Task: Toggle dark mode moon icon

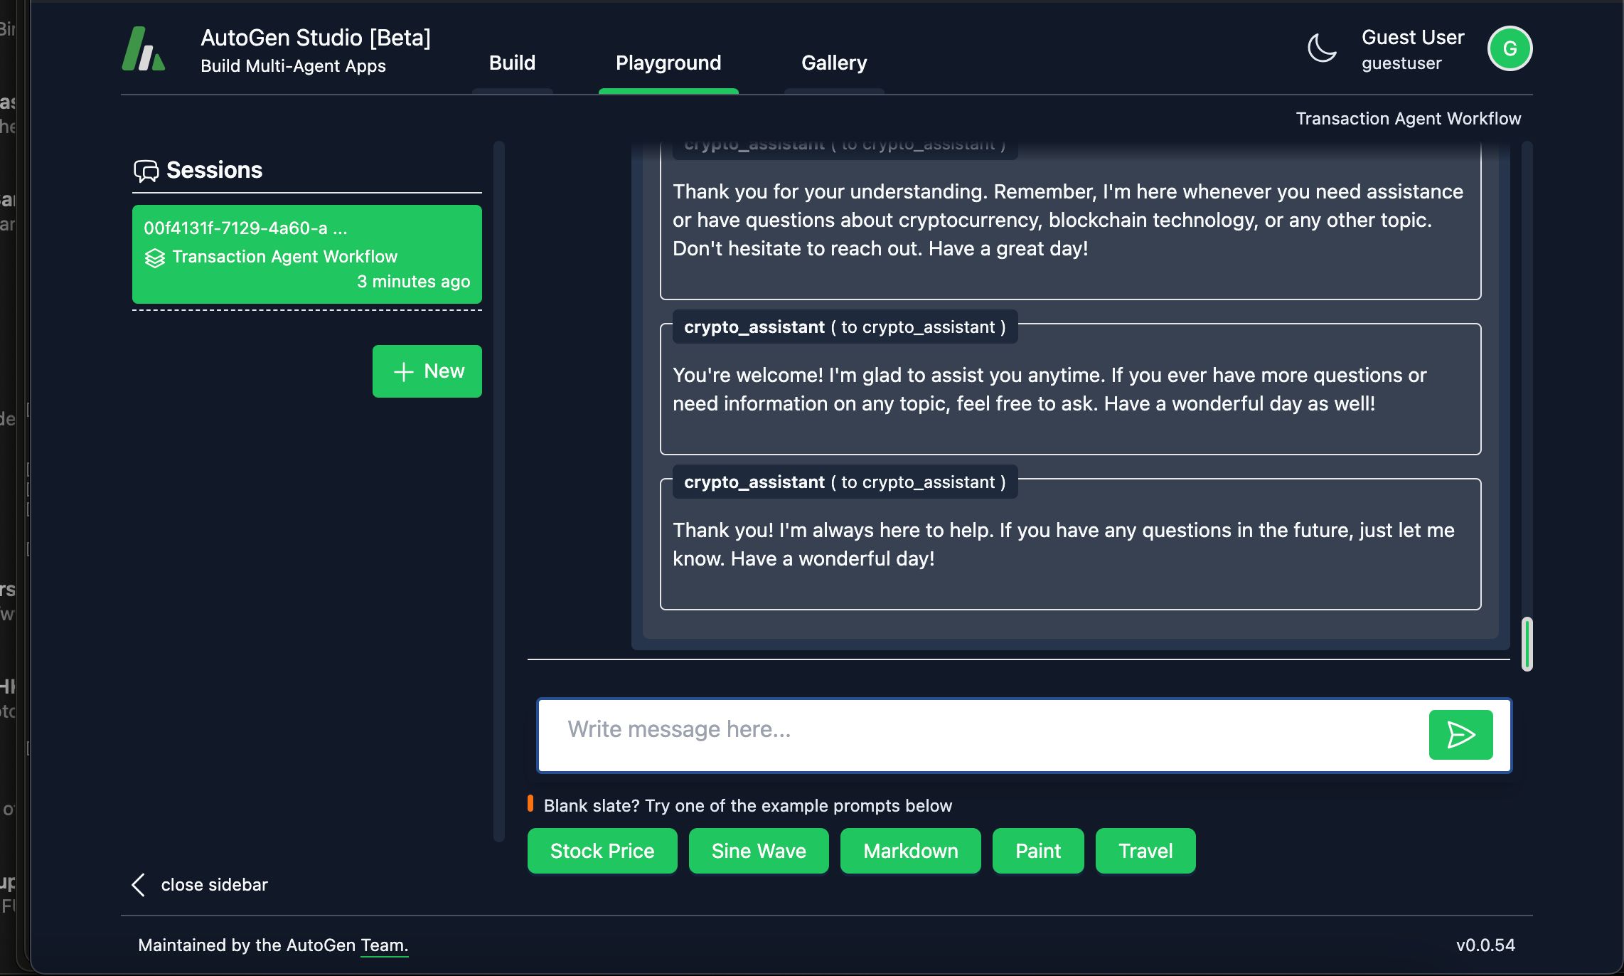Action: [x=1323, y=48]
